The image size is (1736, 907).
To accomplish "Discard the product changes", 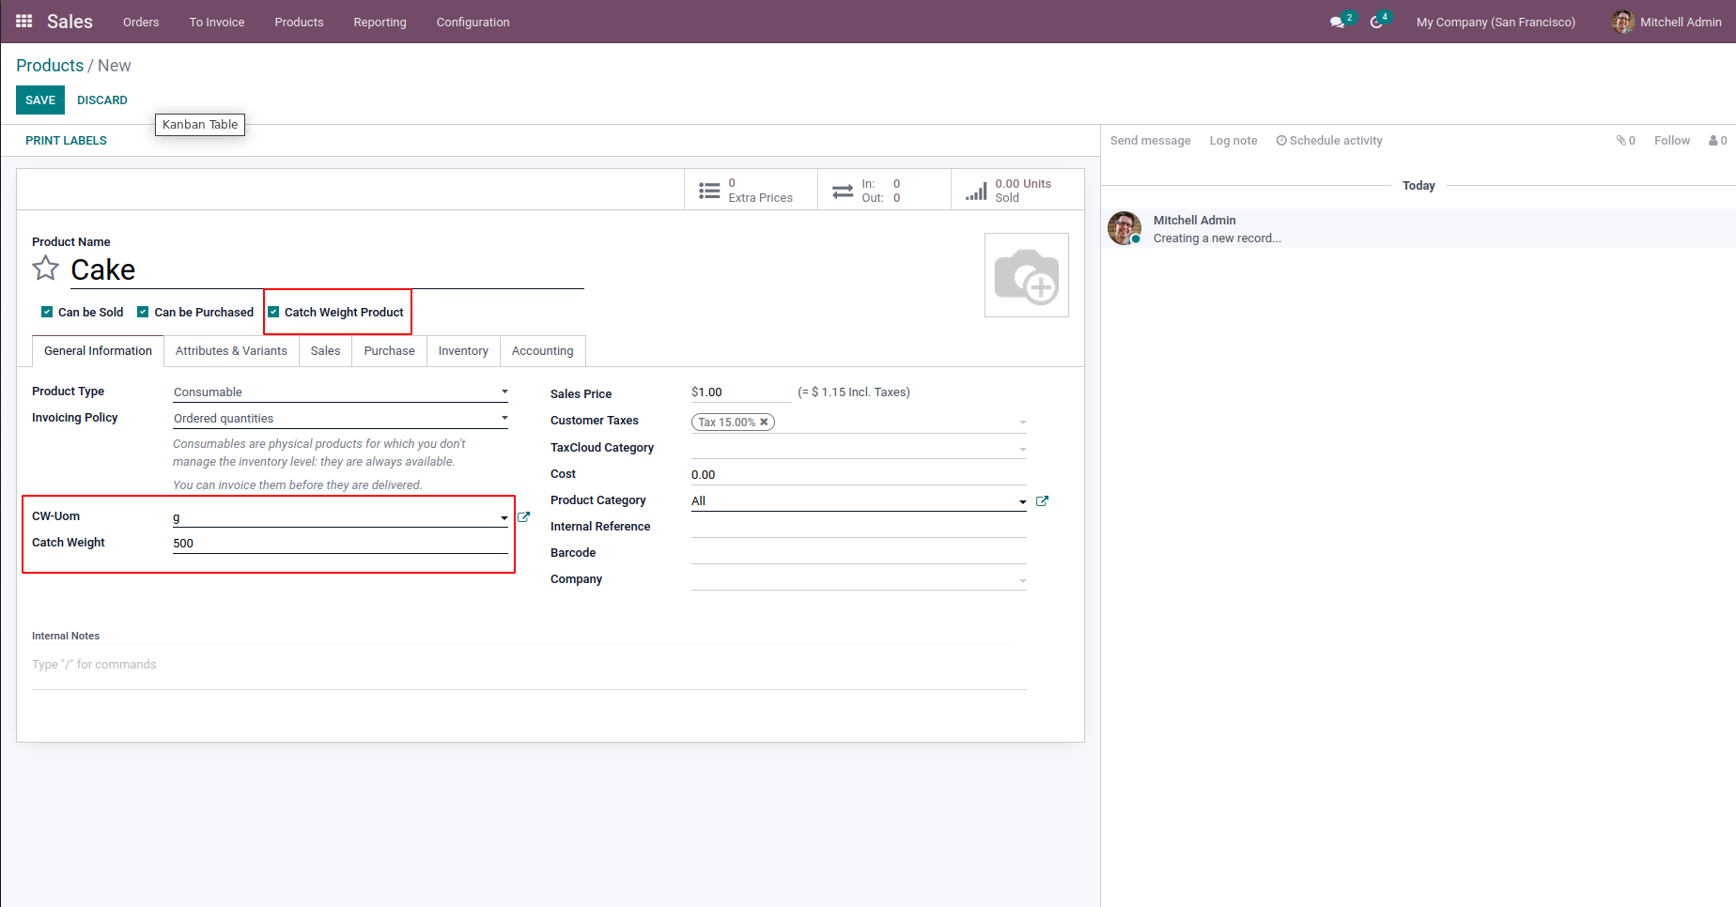I will pos(102,100).
